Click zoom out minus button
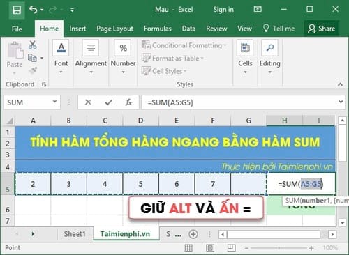Screen dimensions: 349x255 [x=246, y=248]
